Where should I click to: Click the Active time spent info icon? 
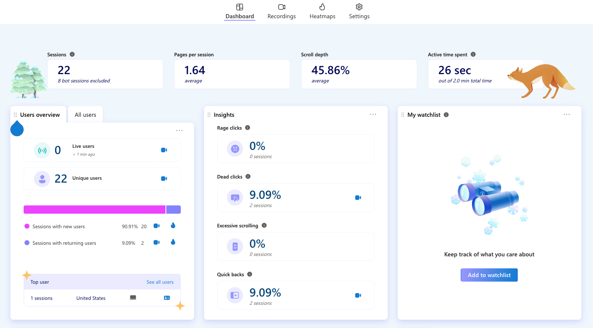pyautogui.click(x=473, y=54)
